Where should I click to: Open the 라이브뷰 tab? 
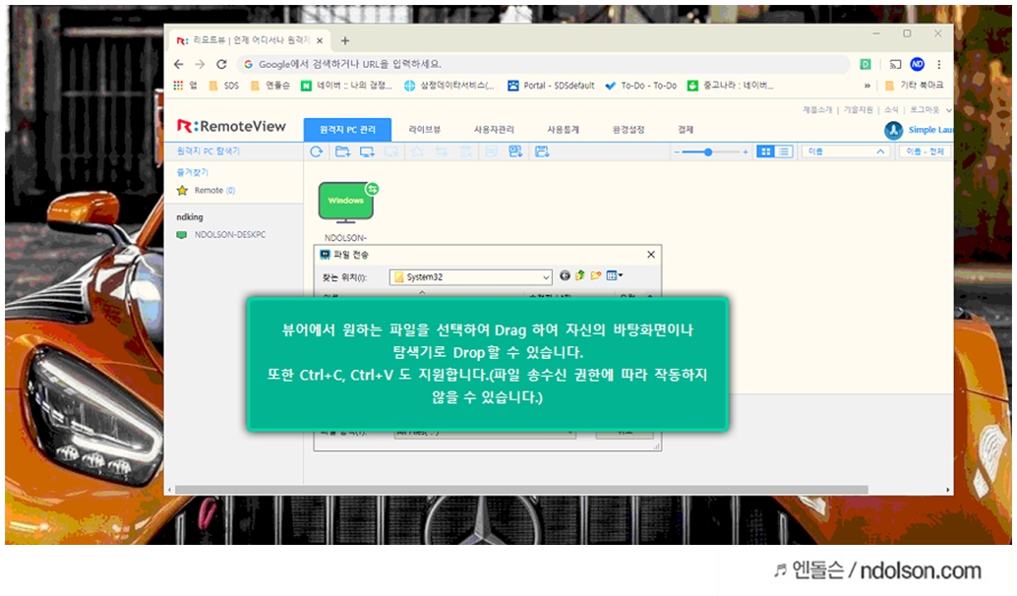(x=425, y=130)
